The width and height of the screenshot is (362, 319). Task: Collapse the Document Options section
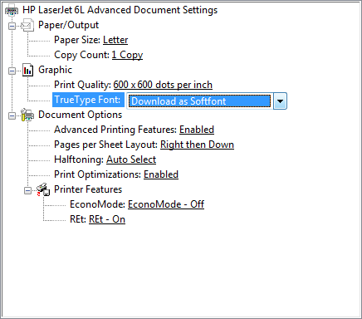(12, 115)
